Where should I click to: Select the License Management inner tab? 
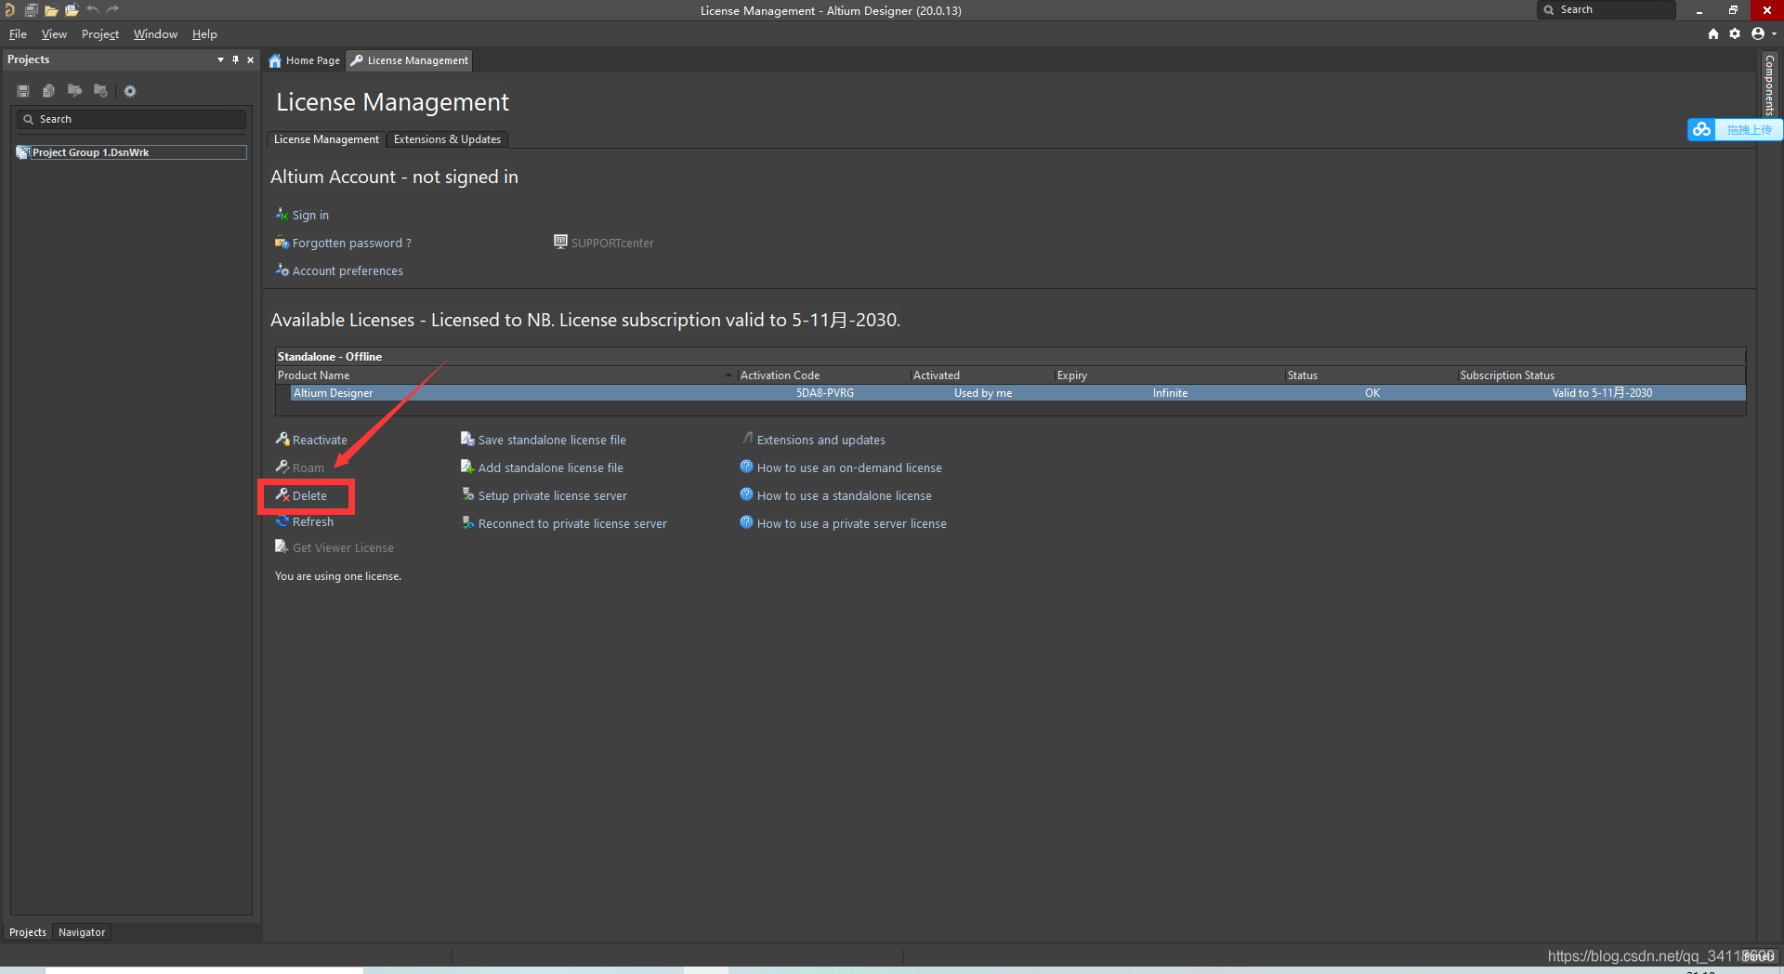tap(326, 139)
